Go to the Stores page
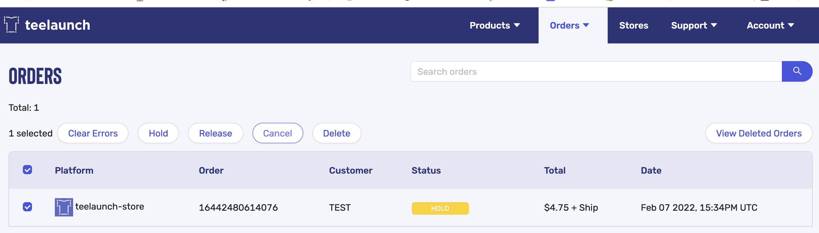This screenshot has width=819, height=233. point(633,25)
